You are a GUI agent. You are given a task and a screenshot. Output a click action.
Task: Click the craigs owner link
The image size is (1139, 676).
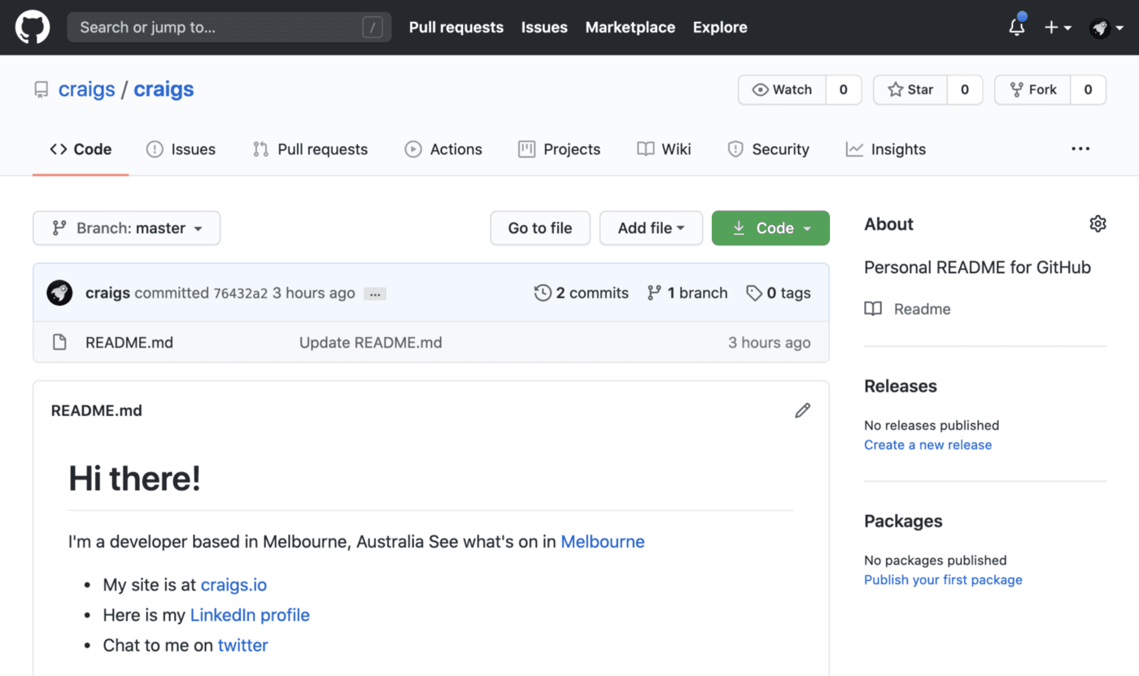pos(86,89)
